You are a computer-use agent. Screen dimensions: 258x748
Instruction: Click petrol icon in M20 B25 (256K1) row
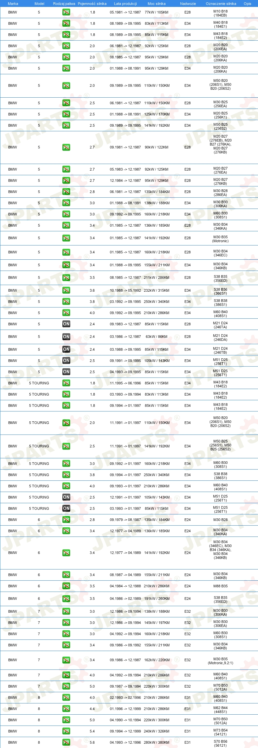point(66,114)
